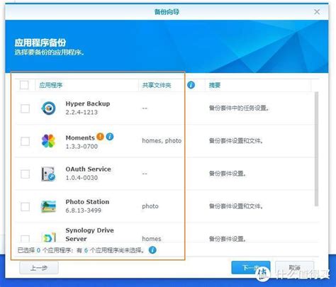This screenshot has height=287, width=336.
Task: Click the Photo Station name text
Action: [87, 202]
